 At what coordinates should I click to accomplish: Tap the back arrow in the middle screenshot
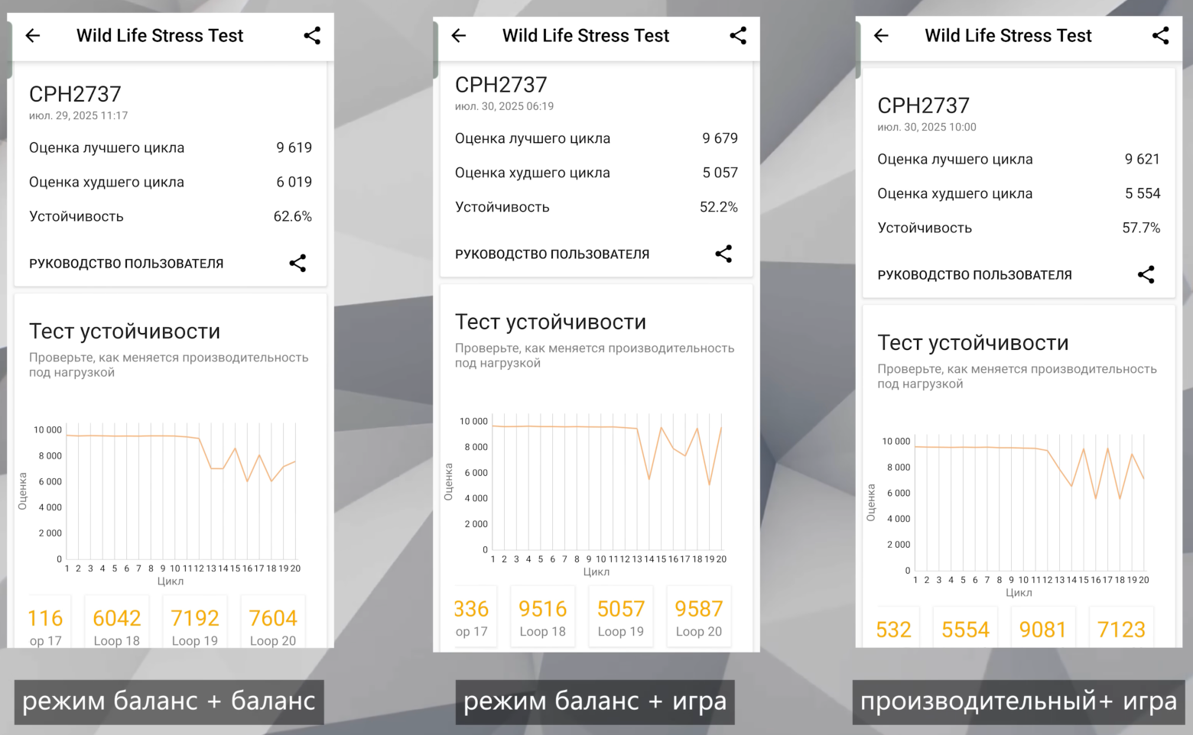[x=459, y=35]
